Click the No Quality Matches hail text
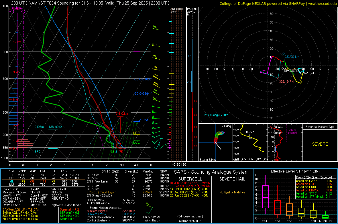Viewport: 338px width, 224px height. coord(232,192)
